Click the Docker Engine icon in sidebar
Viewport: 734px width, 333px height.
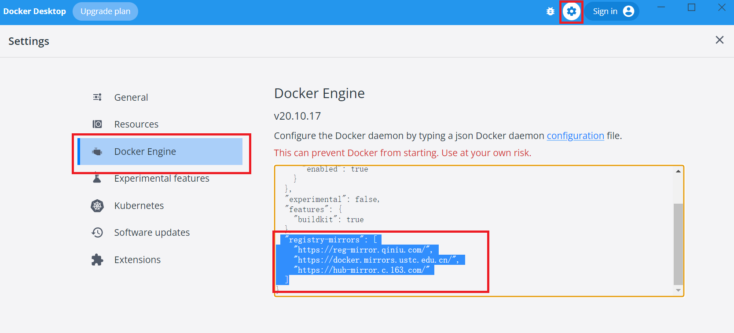click(97, 152)
